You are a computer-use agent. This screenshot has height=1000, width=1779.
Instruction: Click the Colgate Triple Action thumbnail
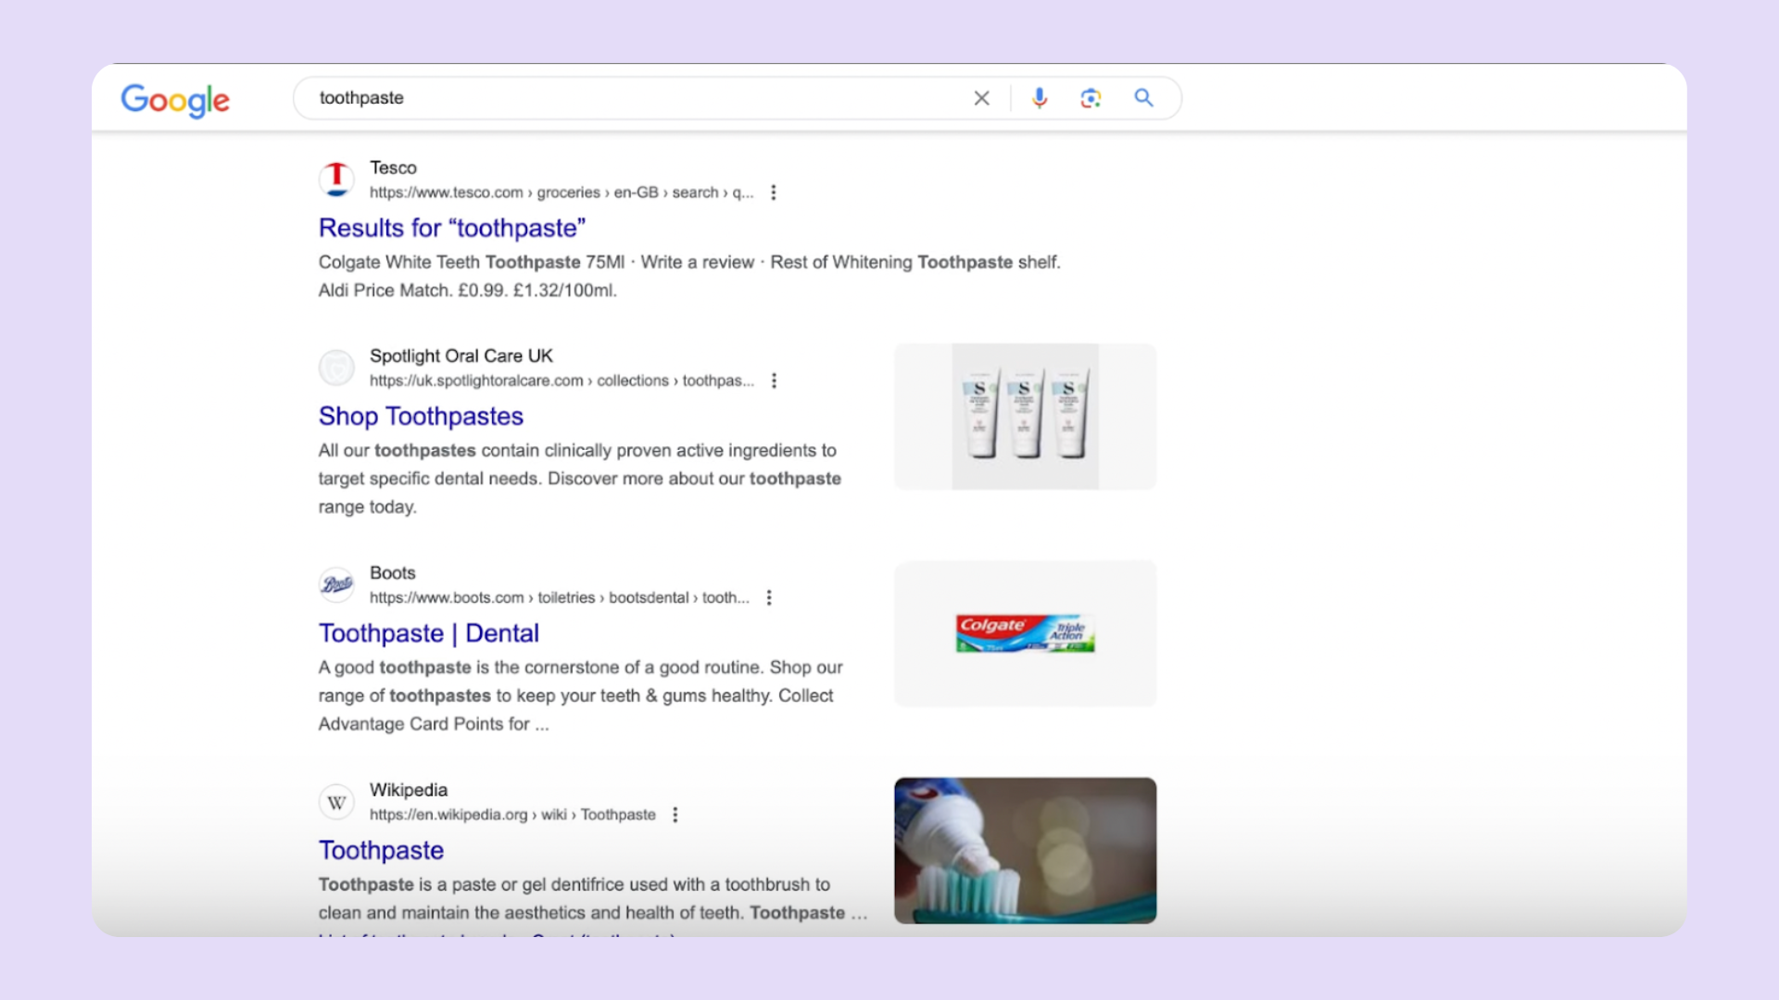tap(1025, 633)
